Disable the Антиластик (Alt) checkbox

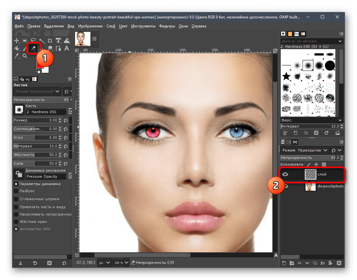[x=16, y=229]
